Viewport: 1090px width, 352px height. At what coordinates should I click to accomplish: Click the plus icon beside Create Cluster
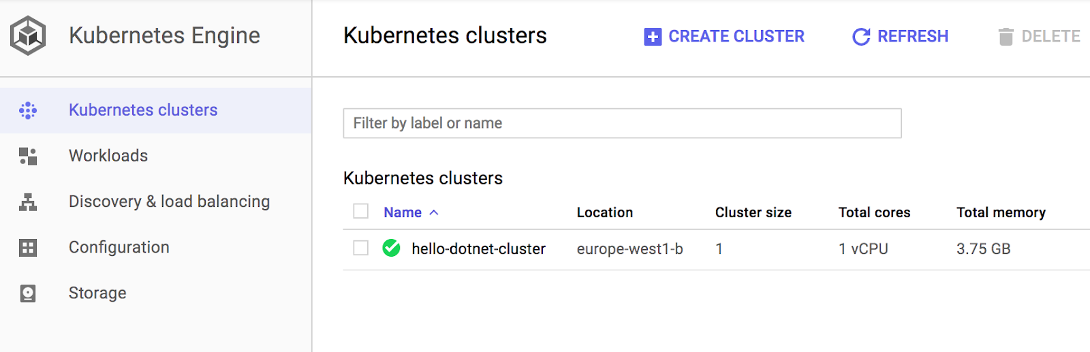(x=653, y=37)
